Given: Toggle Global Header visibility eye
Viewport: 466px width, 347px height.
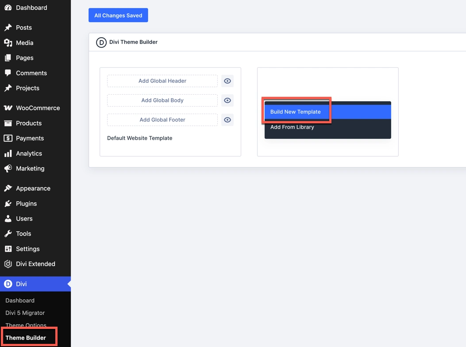Looking at the screenshot, I should tap(227, 81).
